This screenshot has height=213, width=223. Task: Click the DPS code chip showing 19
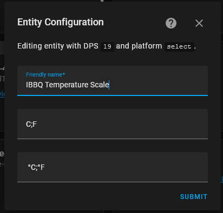coord(107,47)
